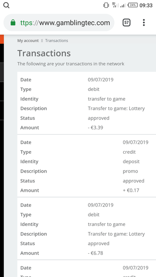Tap the orange sidebar strip
The image size is (156, 277).
click(2, 39)
